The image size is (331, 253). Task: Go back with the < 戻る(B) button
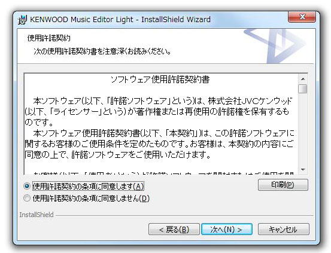coord(174,229)
